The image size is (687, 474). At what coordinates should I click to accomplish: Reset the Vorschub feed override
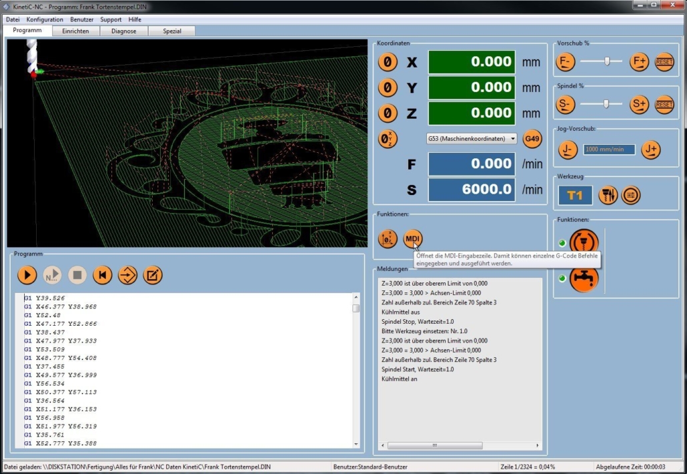coord(664,62)
